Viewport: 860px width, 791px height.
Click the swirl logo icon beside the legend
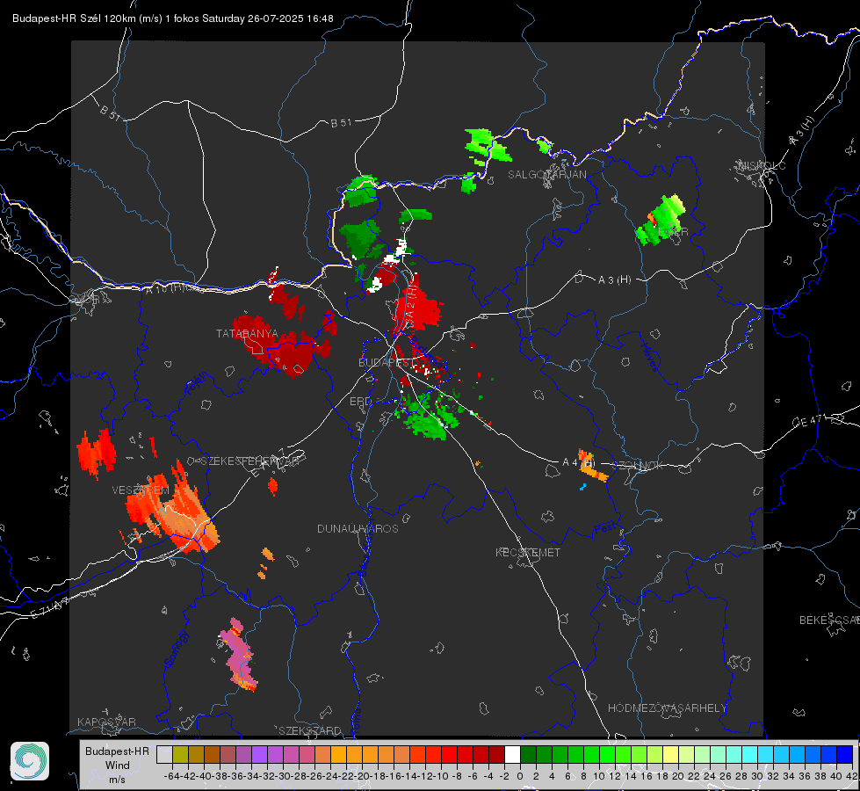(x=30, y=761)
